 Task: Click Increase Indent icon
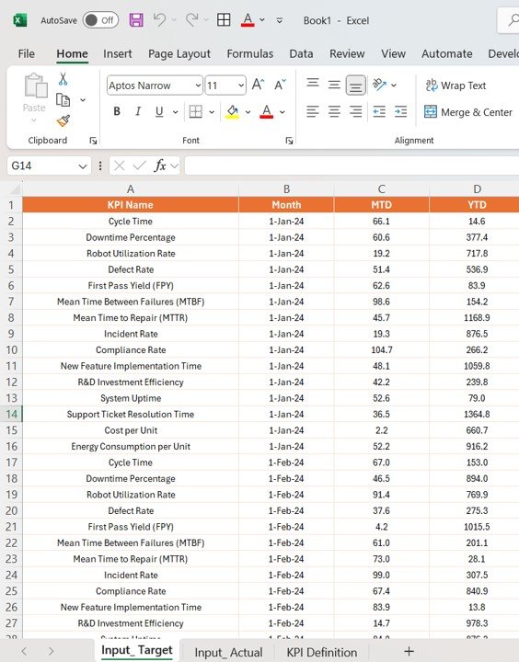pos(400,112)
